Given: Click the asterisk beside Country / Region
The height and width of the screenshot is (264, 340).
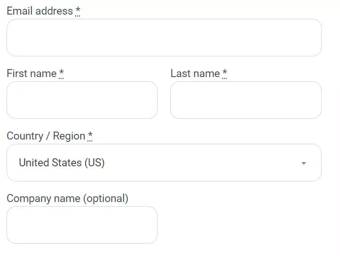Looking at the screenshot, I should 90,136.
